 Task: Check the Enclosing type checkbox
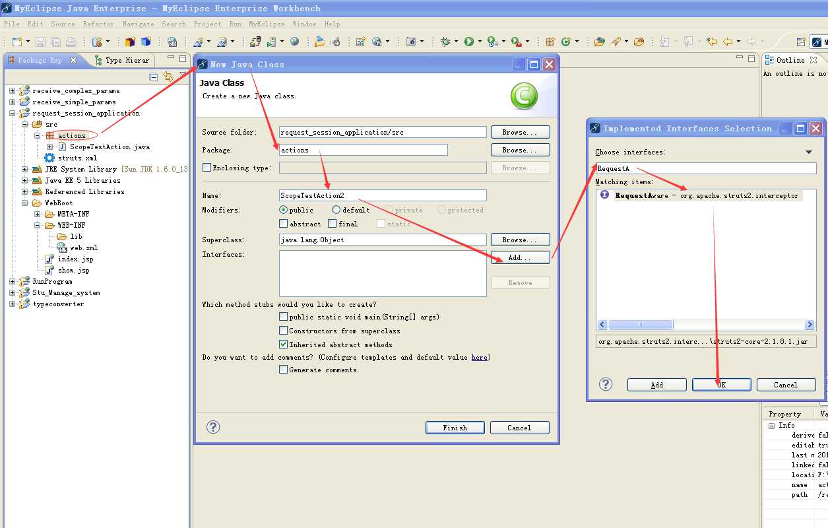point(207,168)
